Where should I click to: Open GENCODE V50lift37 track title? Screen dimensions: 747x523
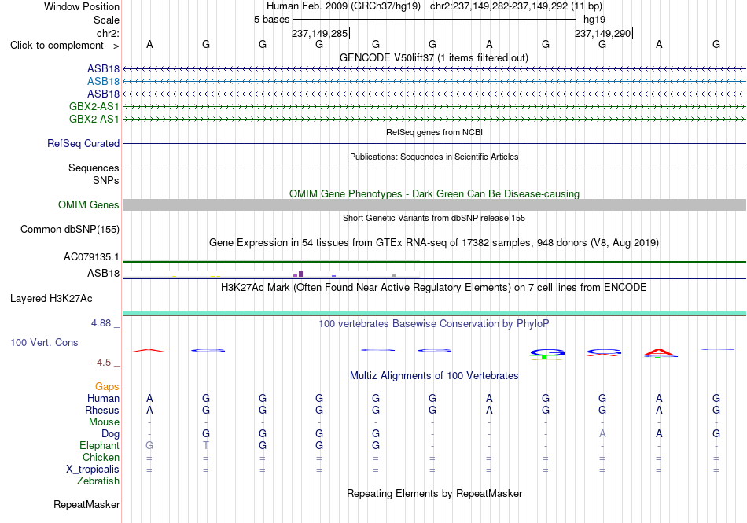click(x=434, y=57)
